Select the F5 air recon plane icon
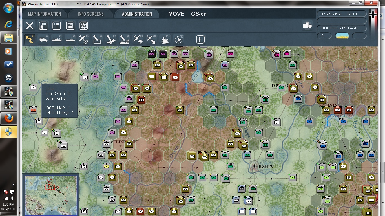This screenshot has height=216, width=385. pyautogui.click(x=84, y=39)
